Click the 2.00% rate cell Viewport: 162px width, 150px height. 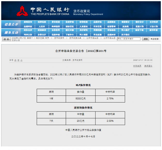pos(110,121)
